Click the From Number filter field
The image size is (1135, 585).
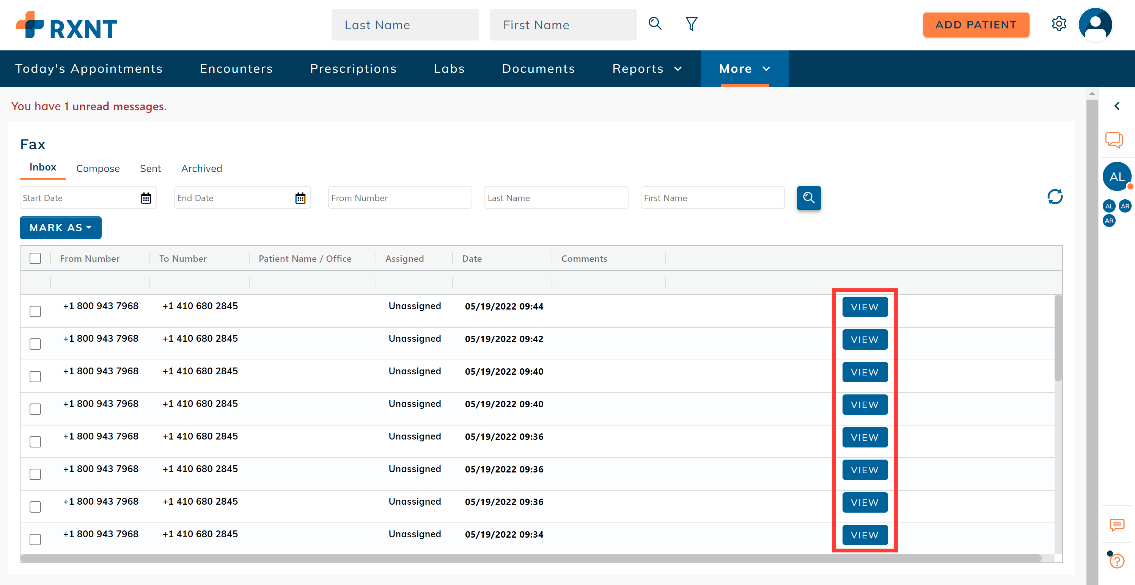[399, 198]
